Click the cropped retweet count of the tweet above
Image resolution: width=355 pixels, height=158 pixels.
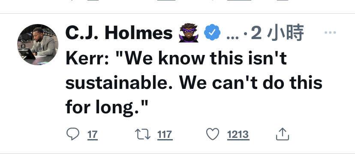coord(166,0)
